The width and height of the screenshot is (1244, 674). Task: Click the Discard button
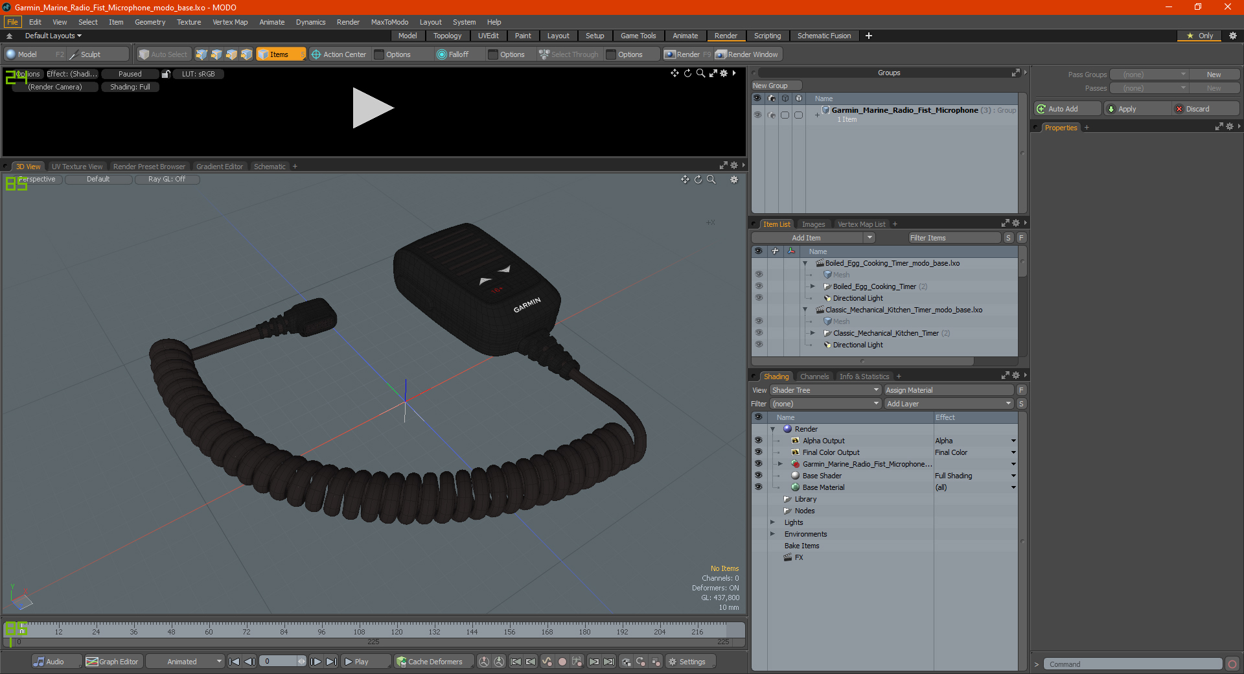coord(1206,109)
